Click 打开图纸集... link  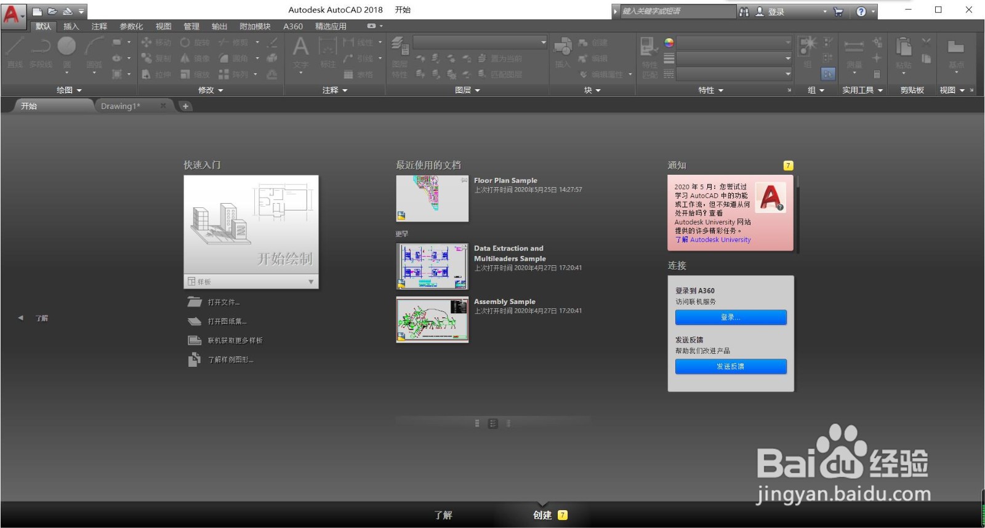pos(227,321)
